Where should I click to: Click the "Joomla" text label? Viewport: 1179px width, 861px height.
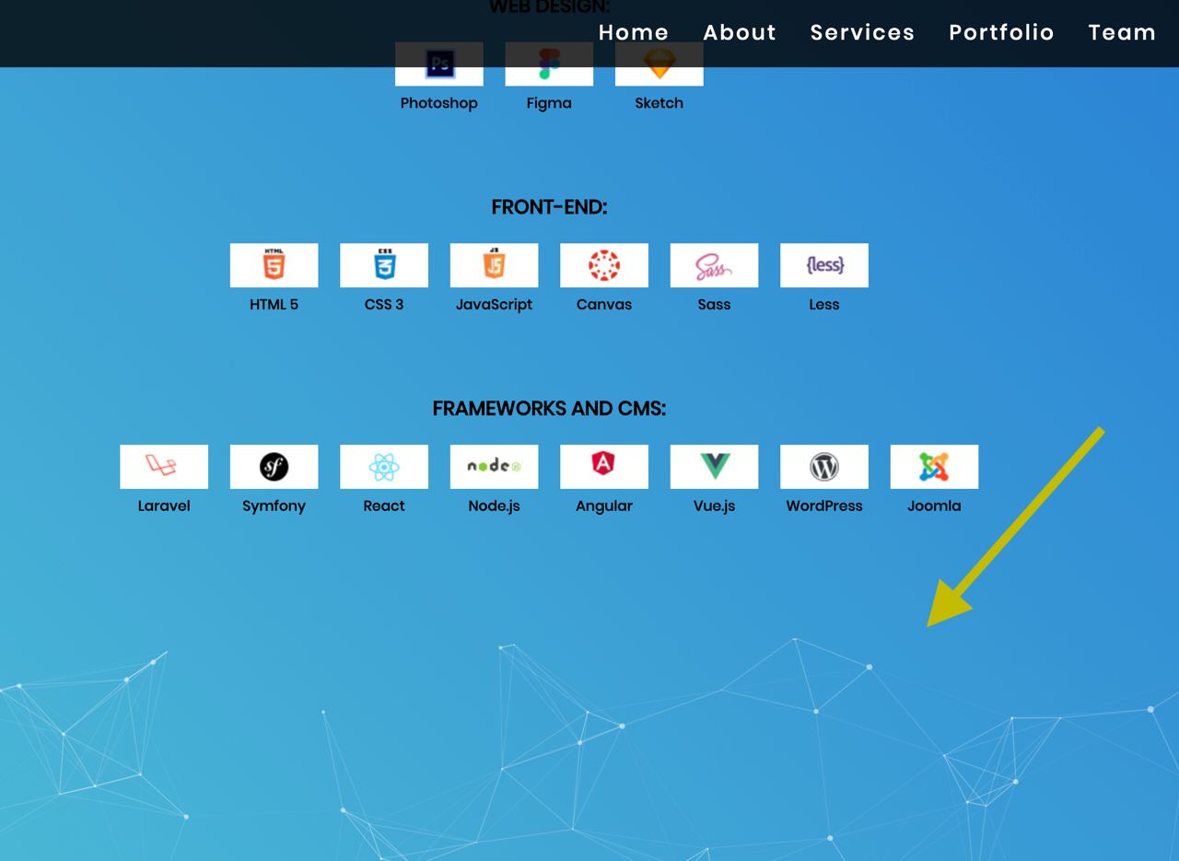click(935, 506)
